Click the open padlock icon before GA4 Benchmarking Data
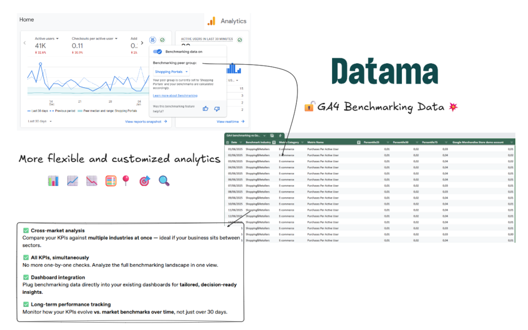Screen dimensions: 528x330 (309, 106)
